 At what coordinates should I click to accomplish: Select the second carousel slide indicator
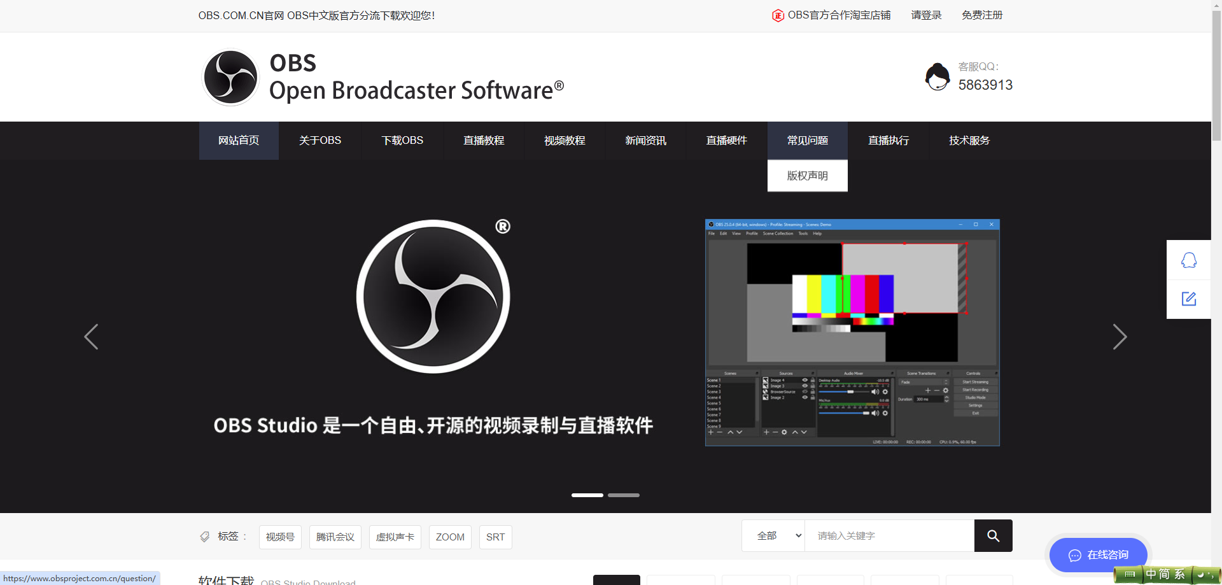point(624,495)
